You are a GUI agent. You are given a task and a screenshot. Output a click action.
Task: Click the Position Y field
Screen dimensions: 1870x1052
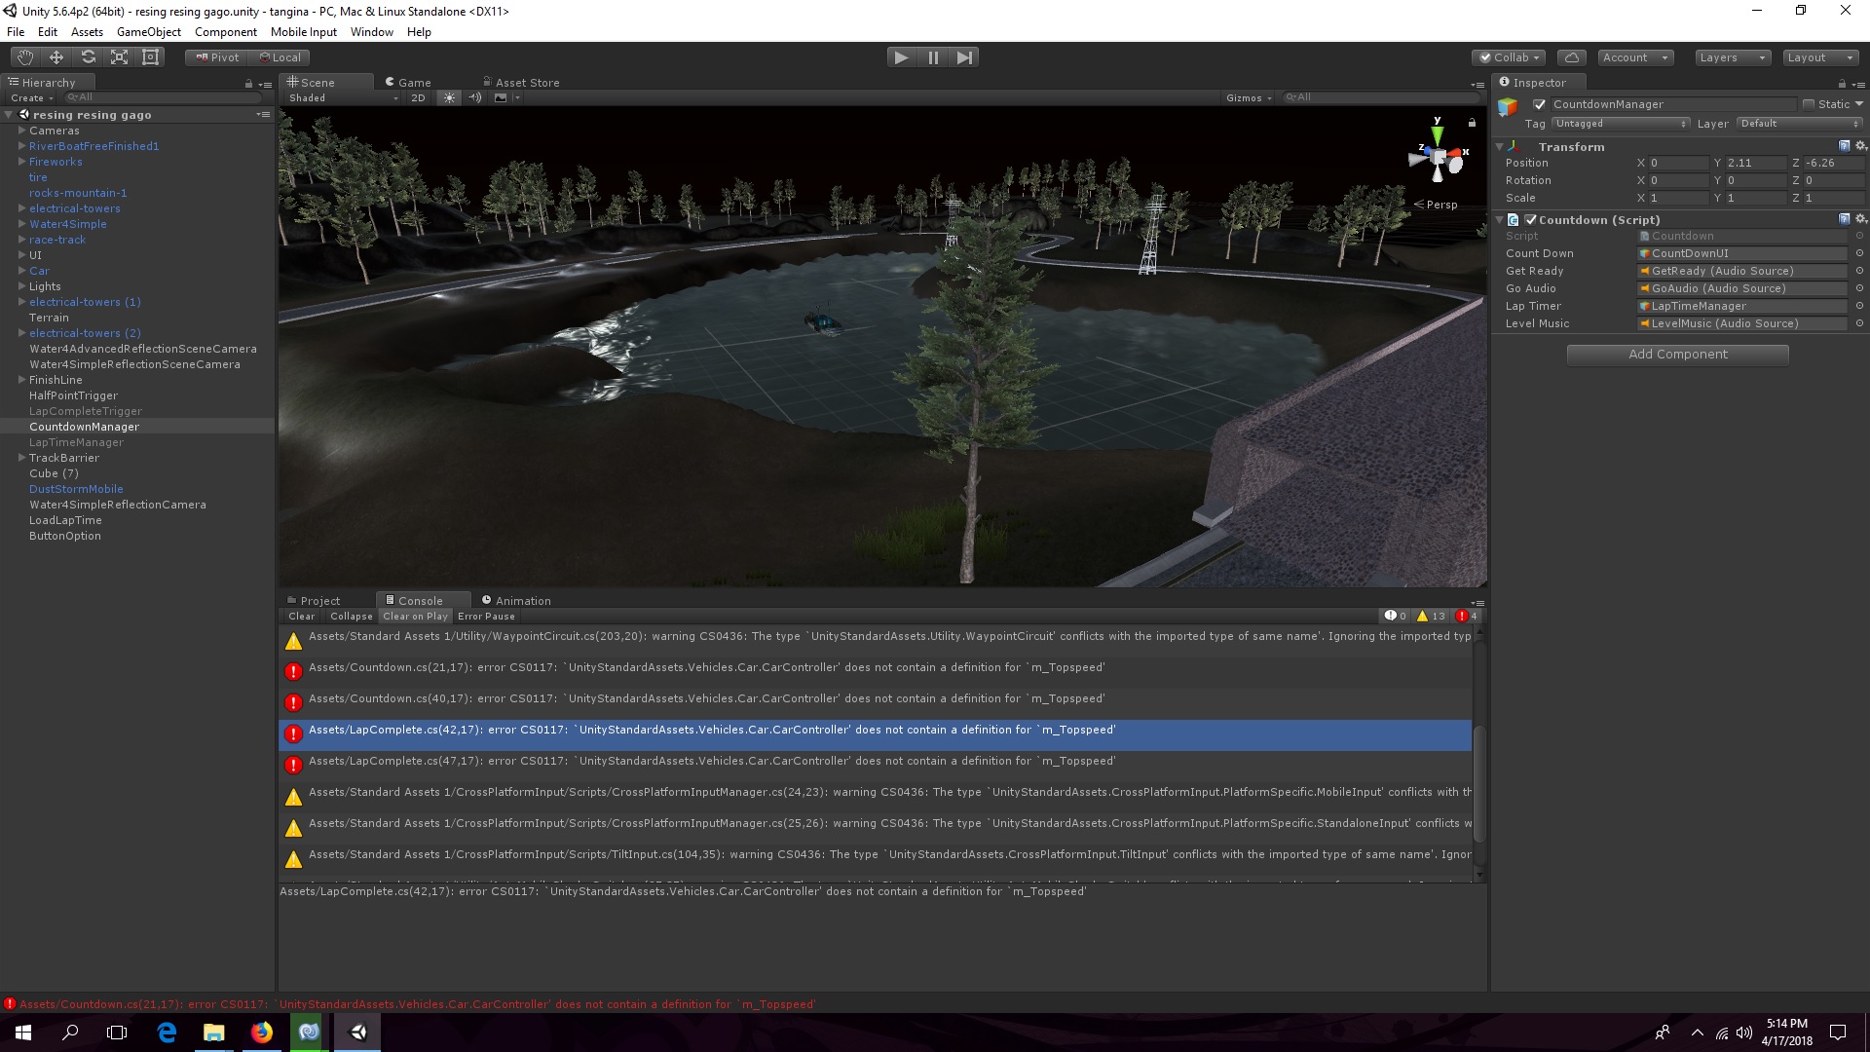pos(1756,164)
